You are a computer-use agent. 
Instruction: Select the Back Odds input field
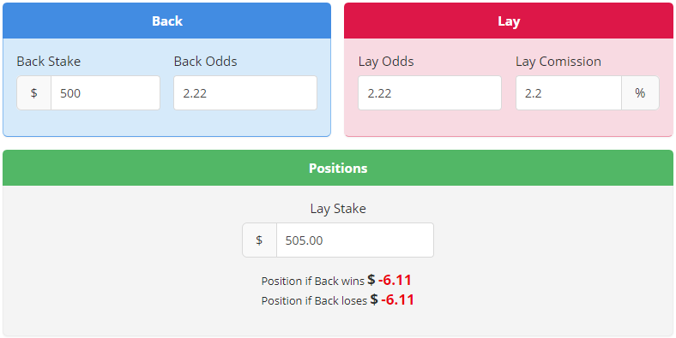(245, 93)
